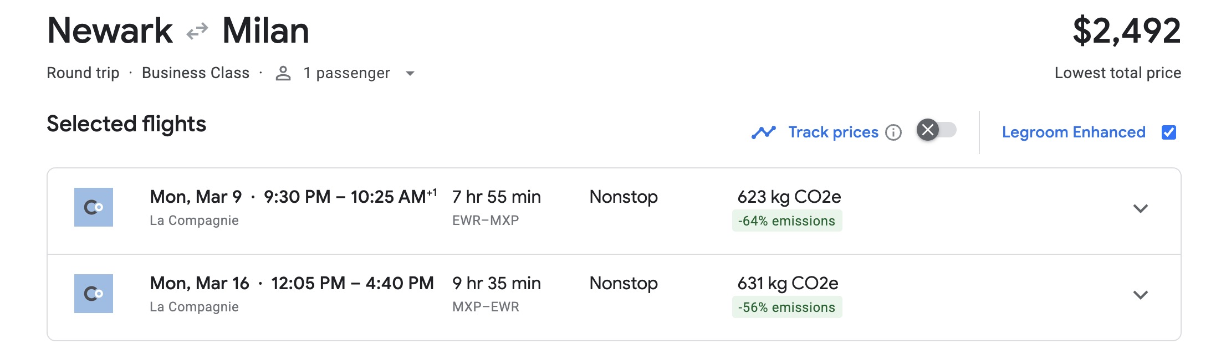The width and height of the screenshot is (1226, 359).
Task: Uncheck the Legroom Enhanced checkbox
Action: coord(1169,132)
